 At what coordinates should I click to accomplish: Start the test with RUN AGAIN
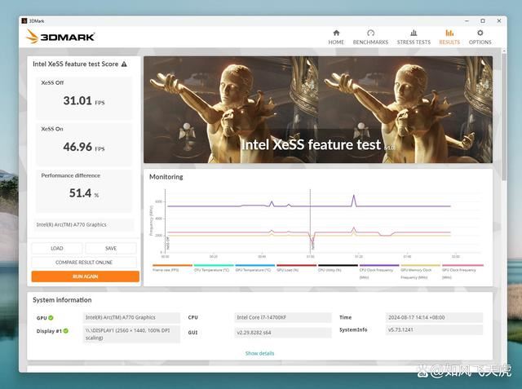pyautogui.click(x=85, y=276)
